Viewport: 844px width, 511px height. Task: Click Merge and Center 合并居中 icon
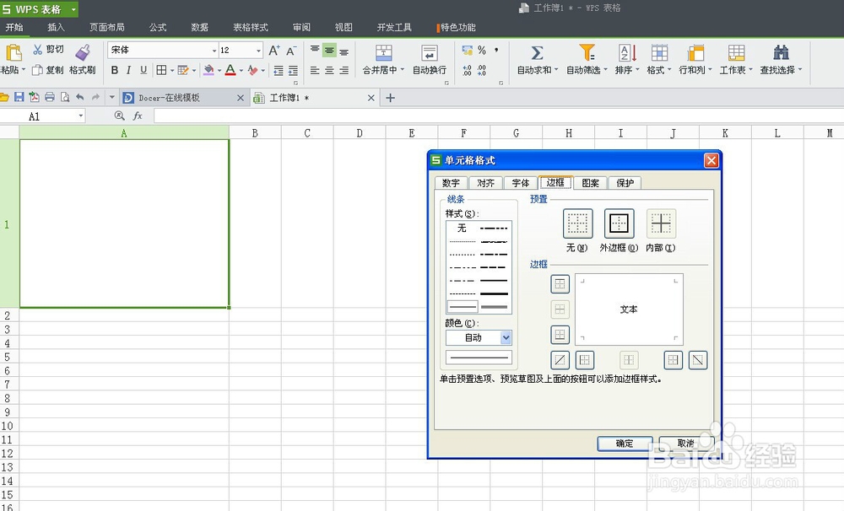click(x=383, y=53)
